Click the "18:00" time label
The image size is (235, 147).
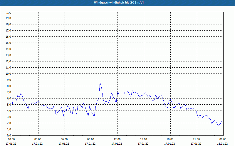[x=170, y=139]
